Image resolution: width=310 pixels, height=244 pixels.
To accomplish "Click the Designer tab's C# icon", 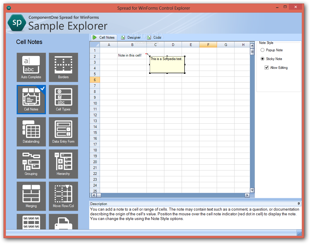I will [x=123, y=37].
